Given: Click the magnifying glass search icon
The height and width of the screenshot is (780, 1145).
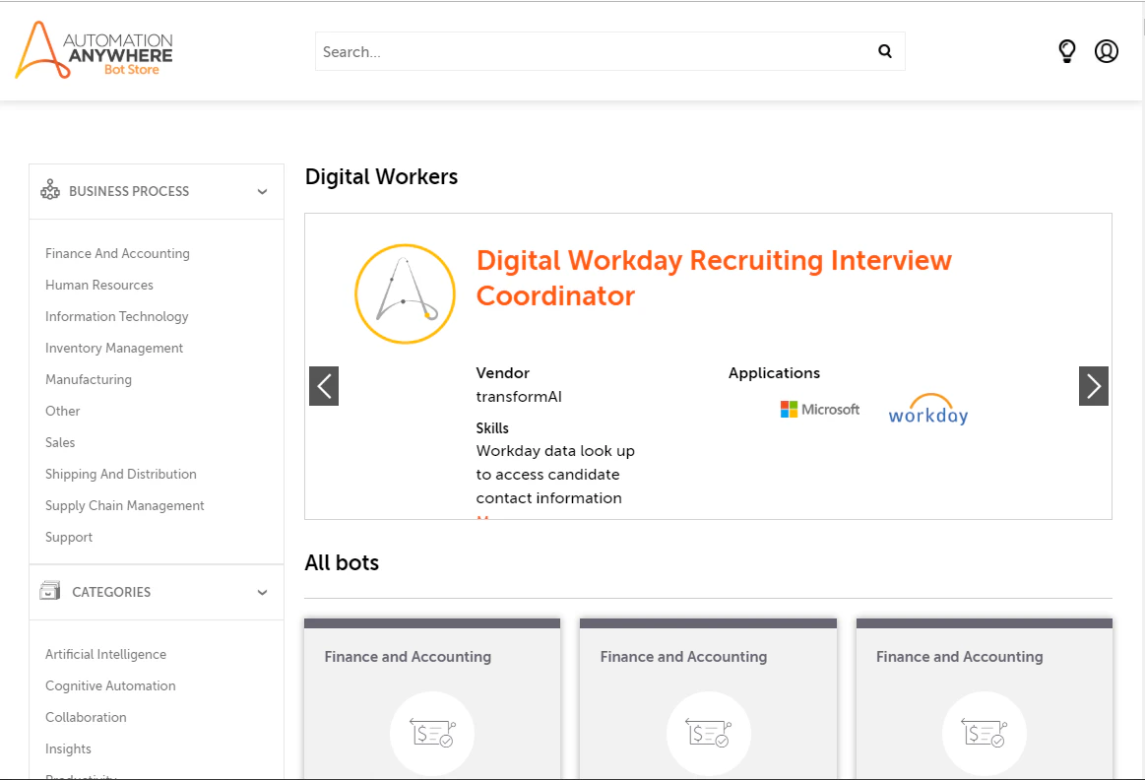Looking at the screenshot, I should point(885,51).
